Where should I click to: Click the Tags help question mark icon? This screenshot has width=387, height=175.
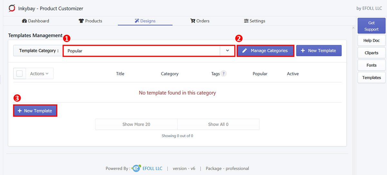pos(223,74)
